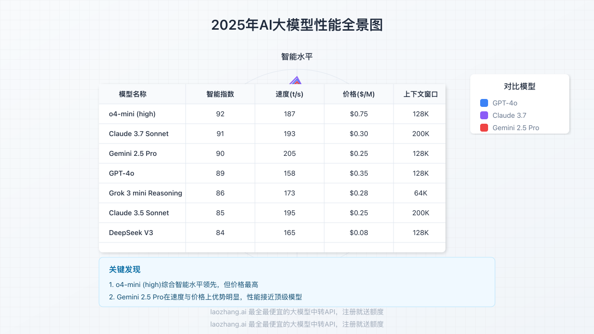
Task: Click the Claude 3.7 purple legend swatch
Action: point(484,115)
